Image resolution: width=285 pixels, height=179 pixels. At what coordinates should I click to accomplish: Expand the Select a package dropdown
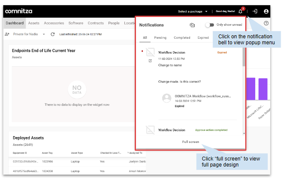point(193,12)
